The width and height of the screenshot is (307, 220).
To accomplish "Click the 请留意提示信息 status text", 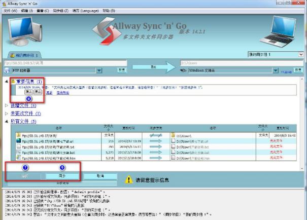I will (152, 180).
